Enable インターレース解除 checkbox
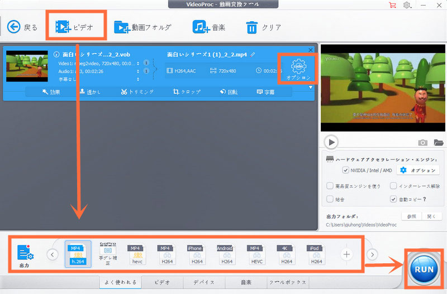The image size is (447, 294). [x=393, y=186]
